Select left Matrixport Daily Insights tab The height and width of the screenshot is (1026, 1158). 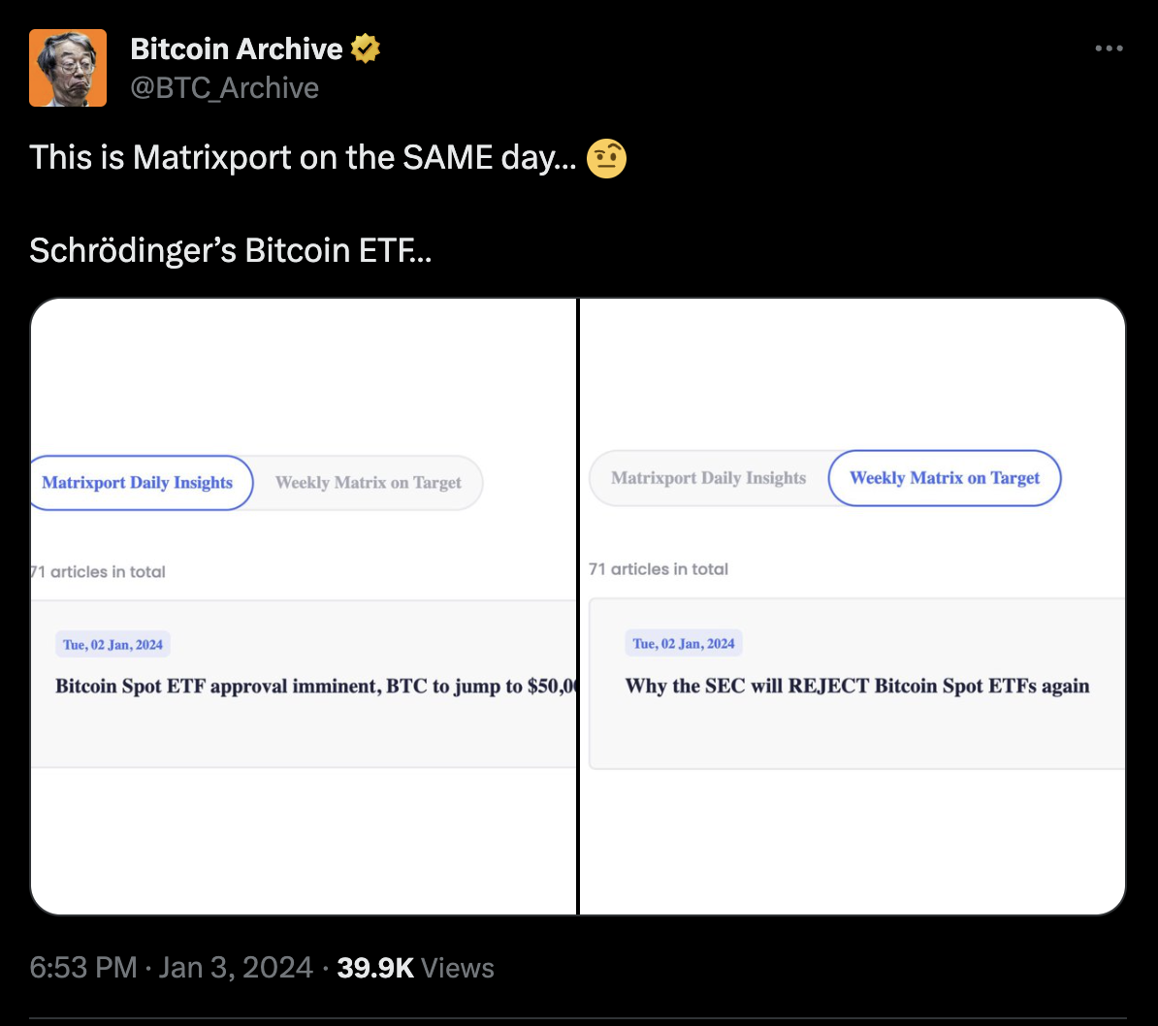(x=138, y=482)
